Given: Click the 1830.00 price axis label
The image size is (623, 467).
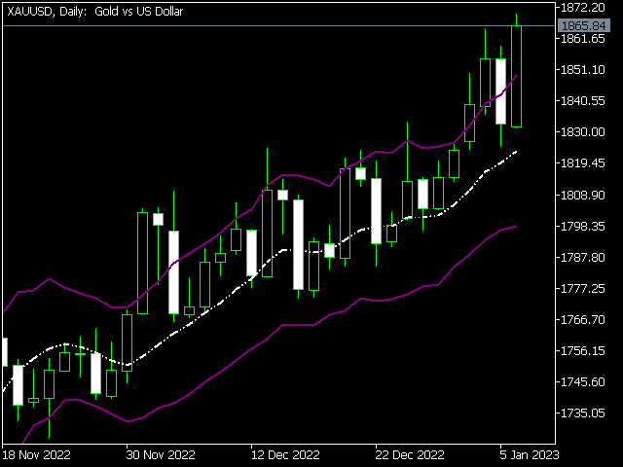Looking at the screenshot, I should (582, 132).
